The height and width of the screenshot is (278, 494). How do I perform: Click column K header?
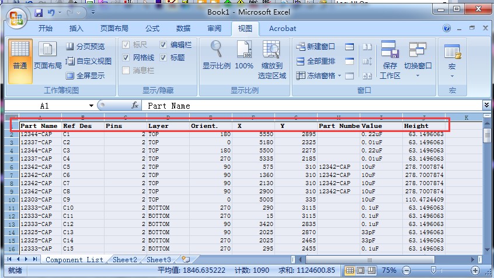click(x=466, y=117)
